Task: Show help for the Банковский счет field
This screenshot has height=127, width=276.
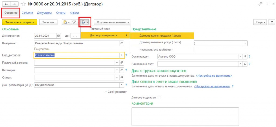Action: pos(249,64)
